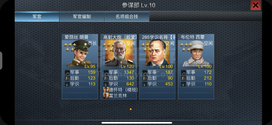Click 学识 icon on 布伦特 西蒙 card

pyautogui.click(x=183, y=84)
